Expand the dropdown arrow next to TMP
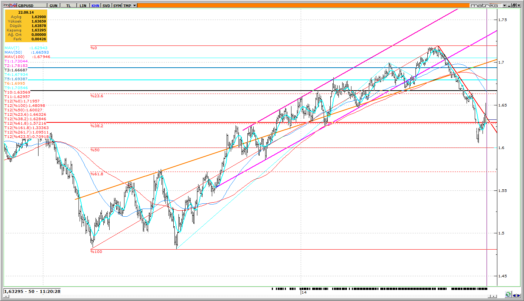This screenshot has width=524, height=301. coord(135,6)
